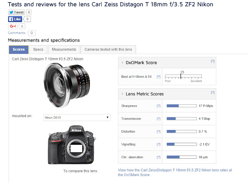Click the 4 TStop transmission value
Screen dimensions: 248x183
point(204,119)
